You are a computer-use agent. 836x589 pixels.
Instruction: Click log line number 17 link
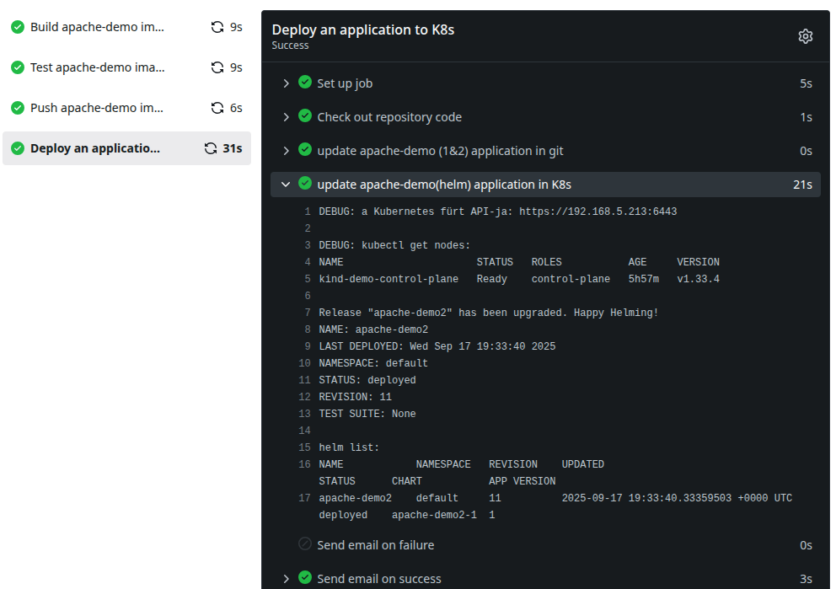pyautogui.click(x=305, y=498)
